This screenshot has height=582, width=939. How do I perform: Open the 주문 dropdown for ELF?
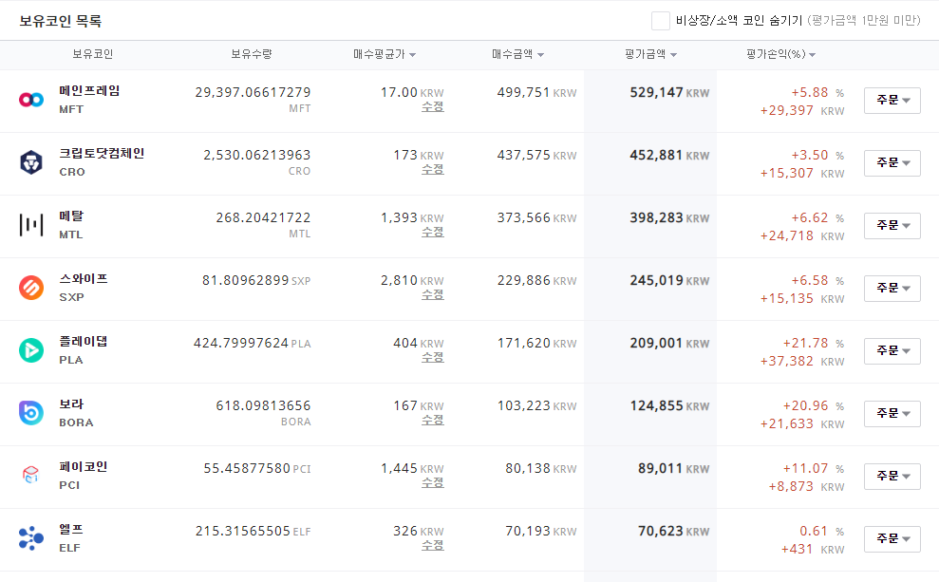tap(892, 539)
